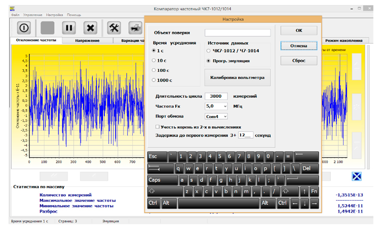
Task: Select the 10 с averaging time option
Action: pyautogui.click(x=155, y=60)
